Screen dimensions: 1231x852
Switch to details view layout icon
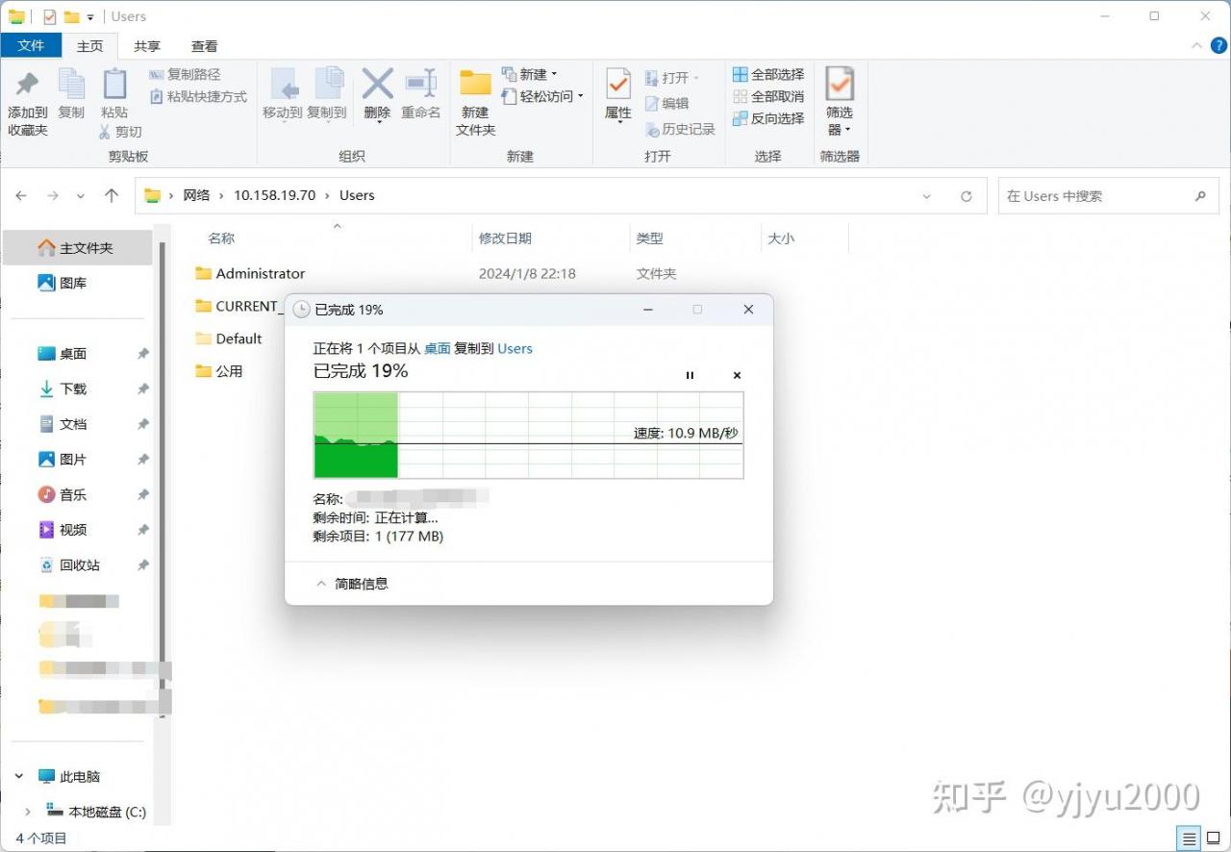[x=1190, y=838]
